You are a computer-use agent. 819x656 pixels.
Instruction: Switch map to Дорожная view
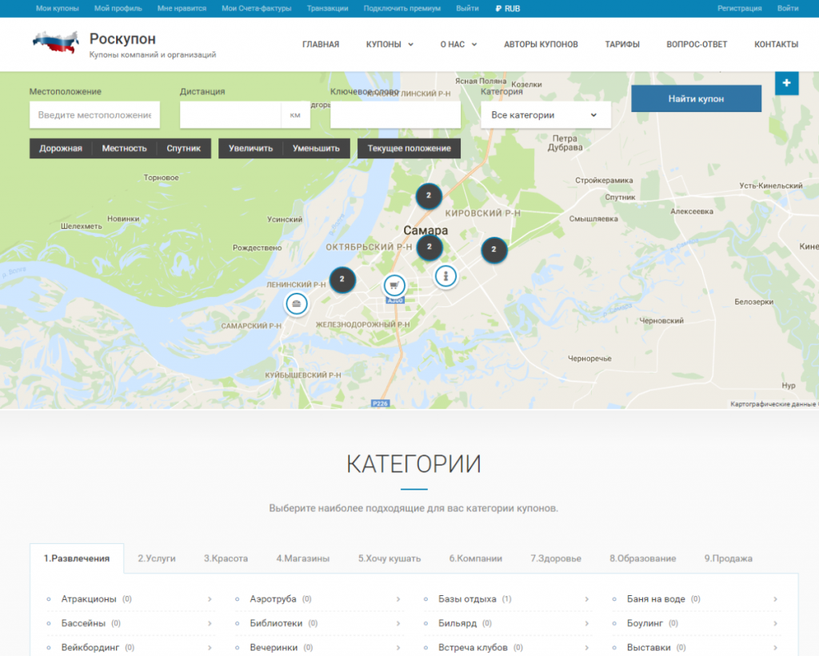coord(61,148)
